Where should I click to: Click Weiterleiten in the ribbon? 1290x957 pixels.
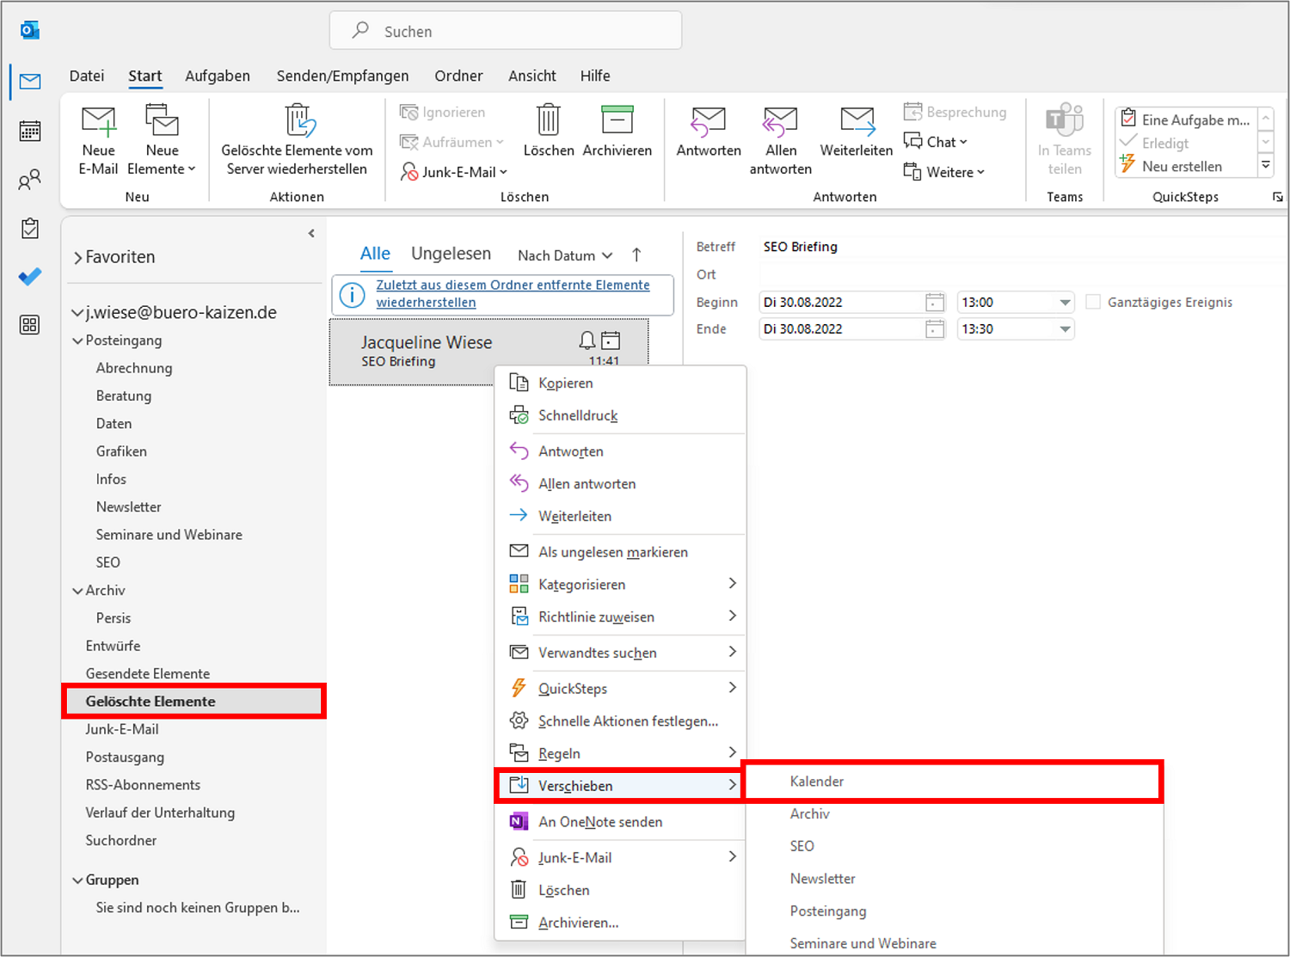point(857,131)
